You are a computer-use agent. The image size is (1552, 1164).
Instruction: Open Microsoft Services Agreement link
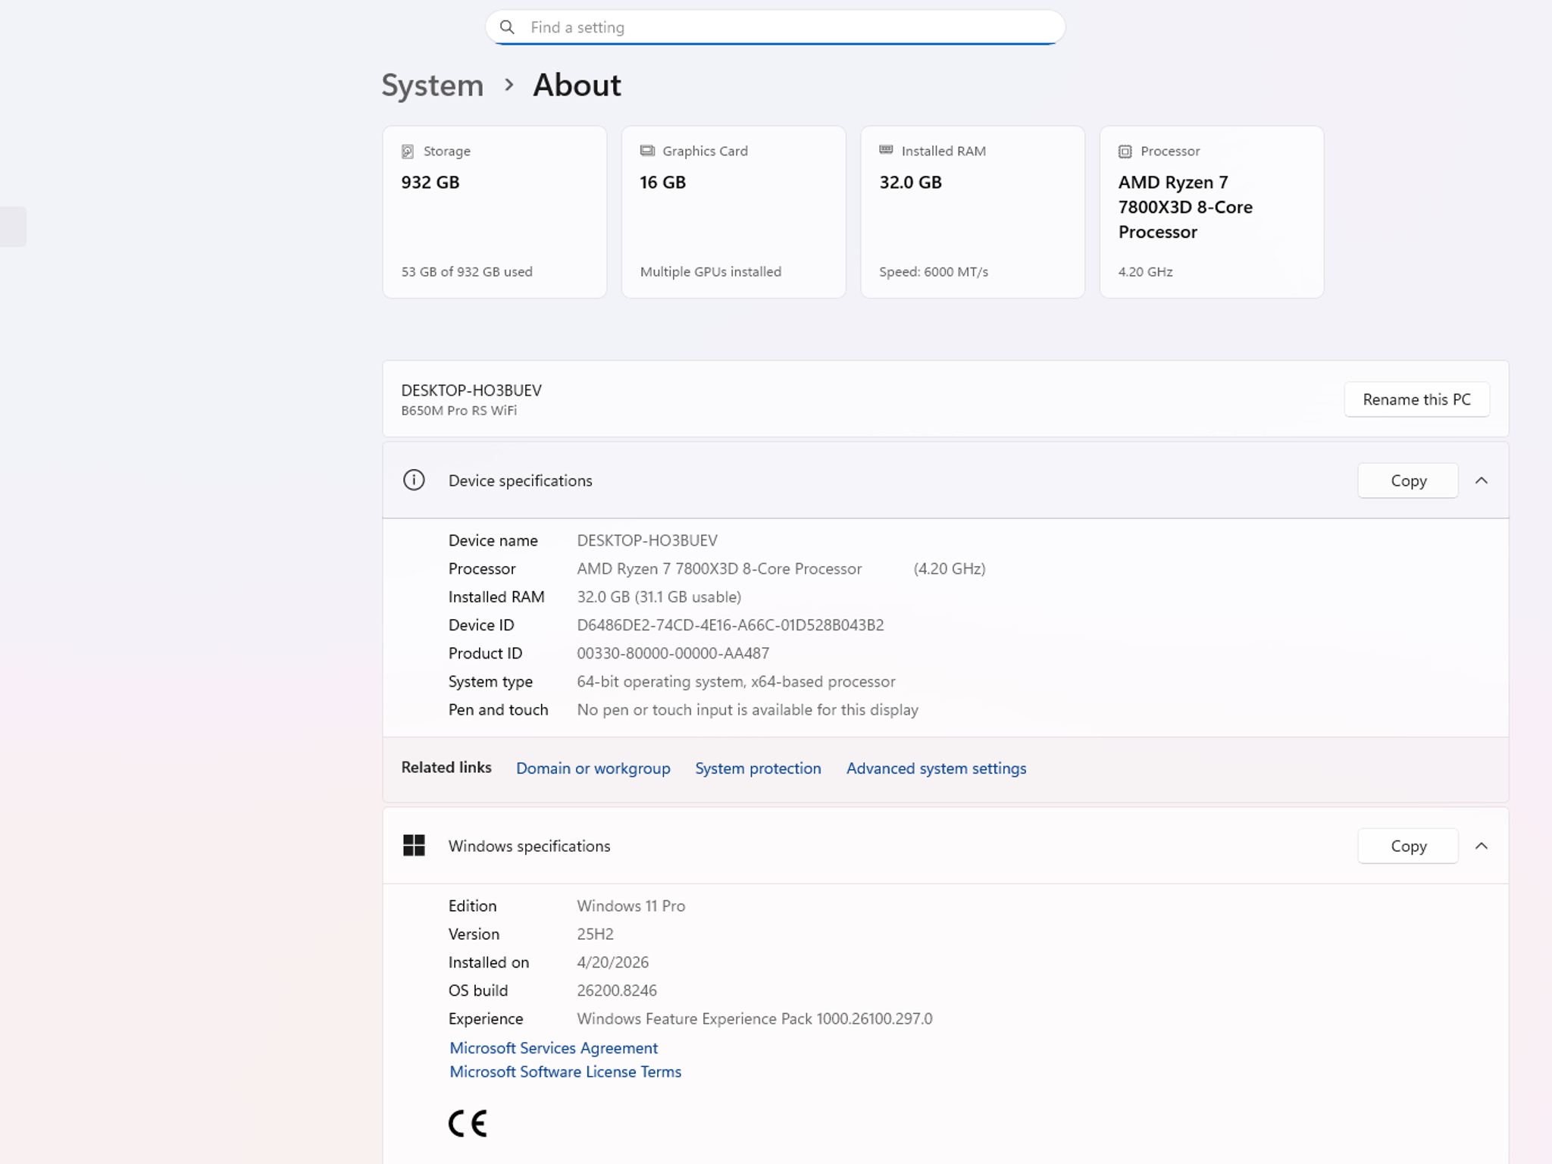553,1047
